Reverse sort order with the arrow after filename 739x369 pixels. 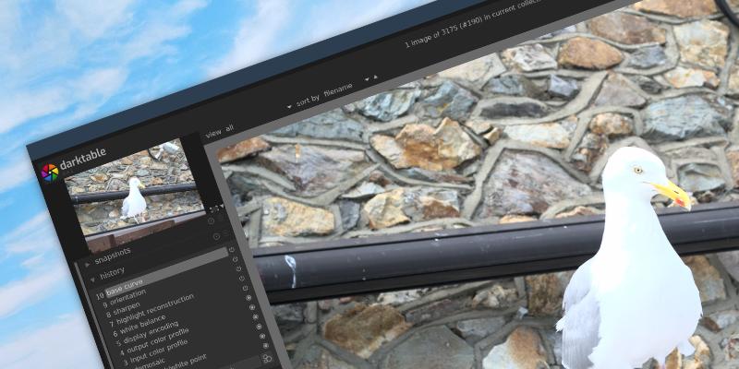click(x=375, y=77)
